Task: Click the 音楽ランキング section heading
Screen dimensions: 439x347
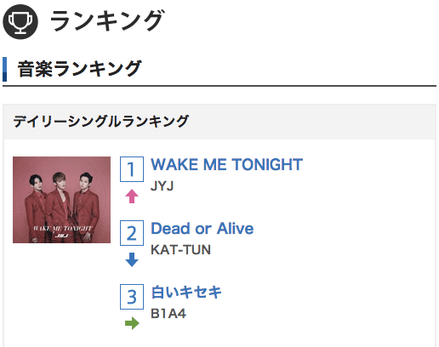Action: (79, 69)
